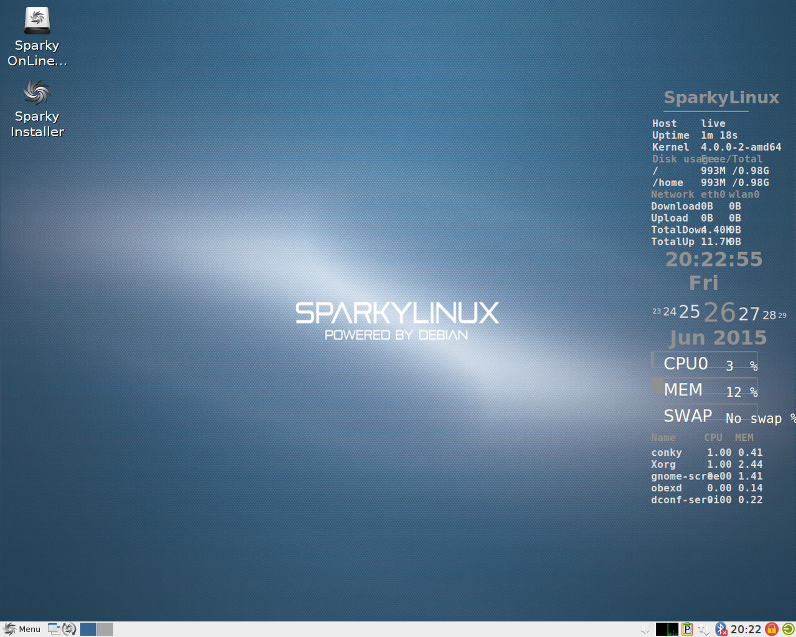
Task: Click the 20:22 panel clock
Action: pyautogui.click(x=746, y=629)
